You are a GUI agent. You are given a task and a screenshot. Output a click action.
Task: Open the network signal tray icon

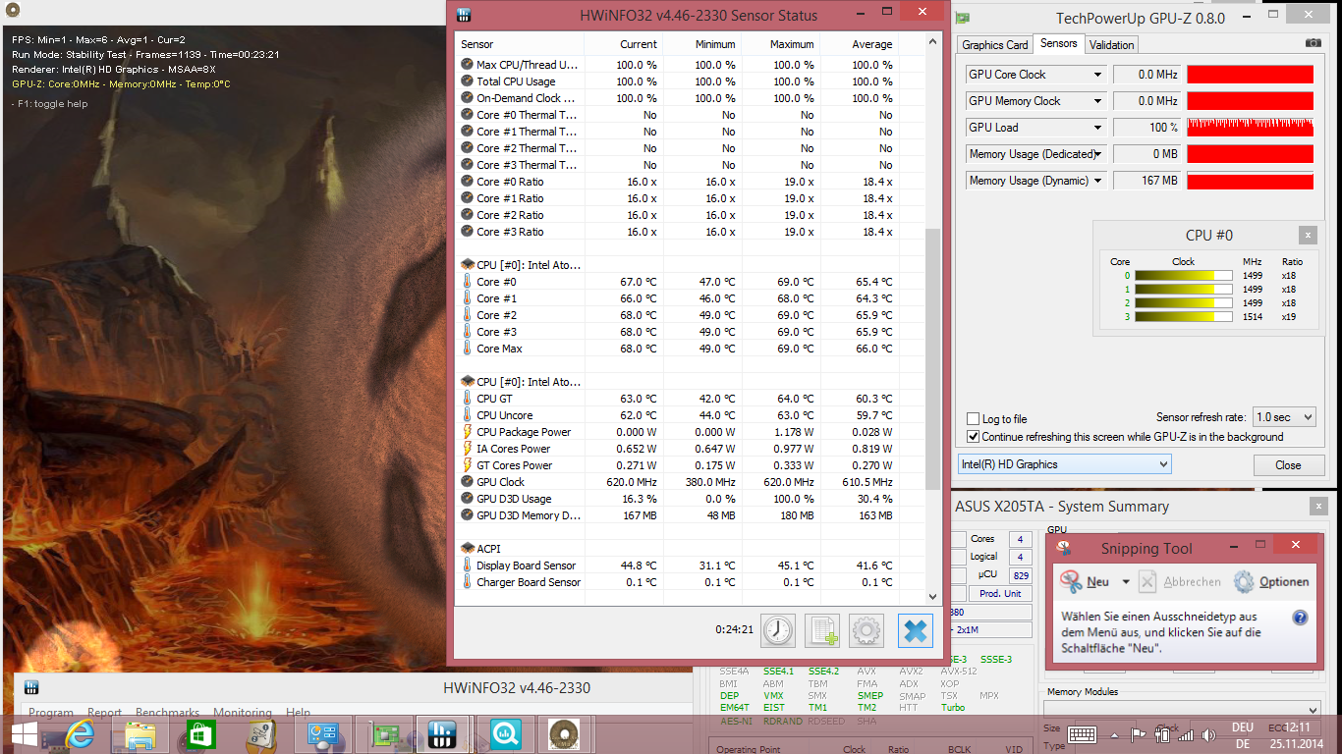click(1185, 734)
